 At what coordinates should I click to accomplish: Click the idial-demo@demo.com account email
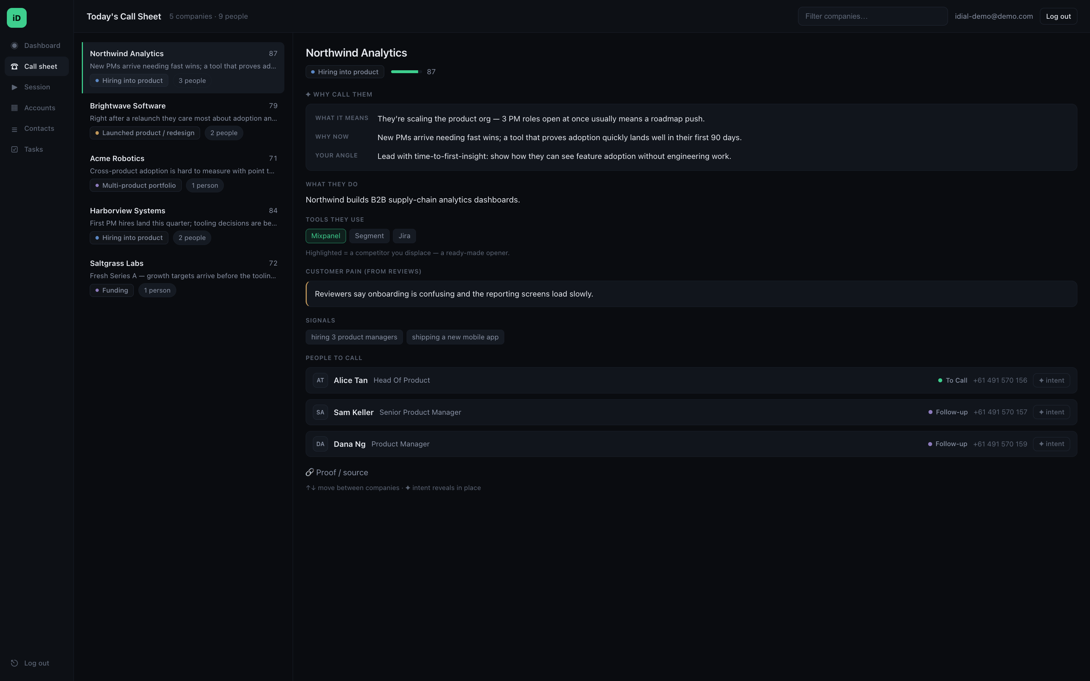pos(994,16)
